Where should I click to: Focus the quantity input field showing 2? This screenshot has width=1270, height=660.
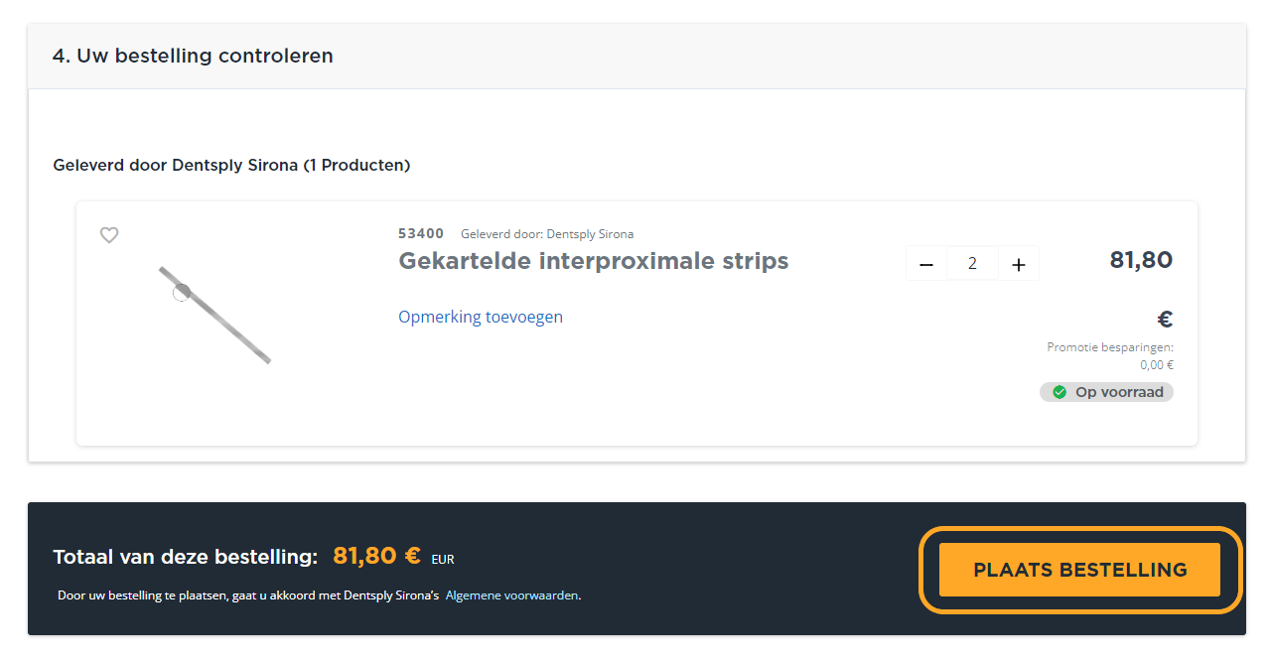[x=972, y=264]
